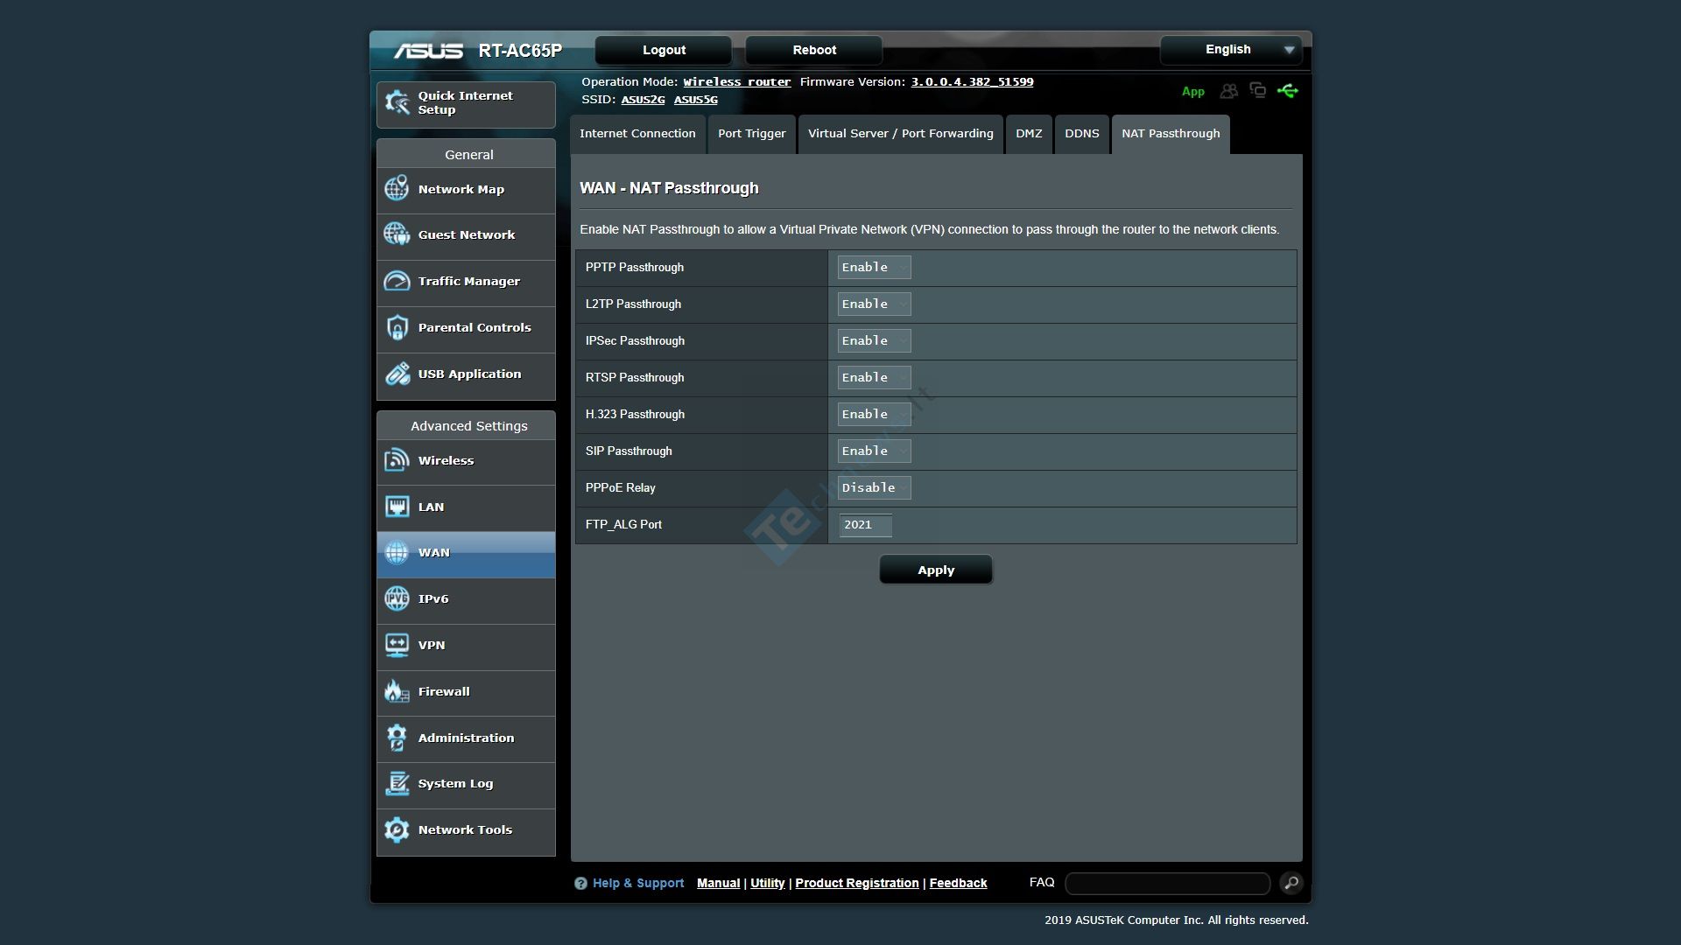Switch to the DMZ tab

point(1029,134)
